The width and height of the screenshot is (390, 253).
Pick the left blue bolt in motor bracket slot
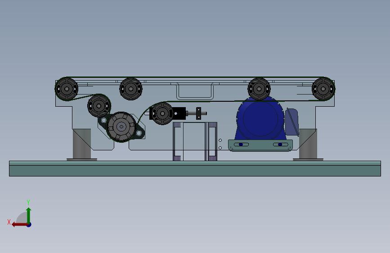[241, 145]
